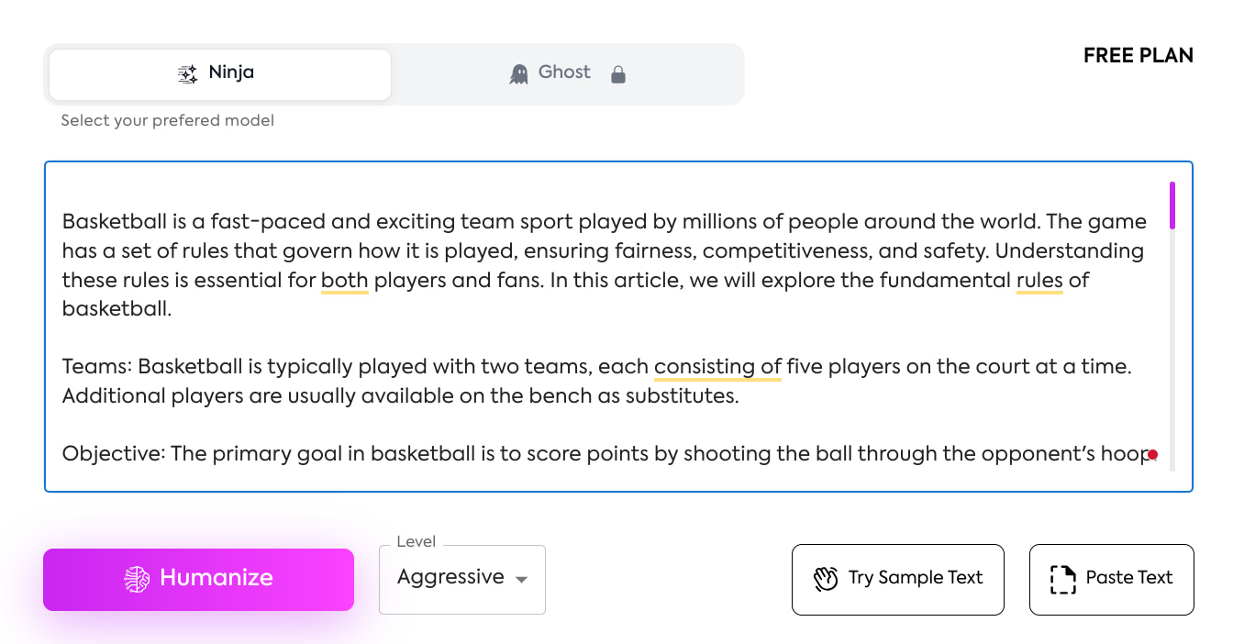Open the Level dropdown
This screenshot has width=1233, height=644.
pyautogui.click(x=462, y=579)
